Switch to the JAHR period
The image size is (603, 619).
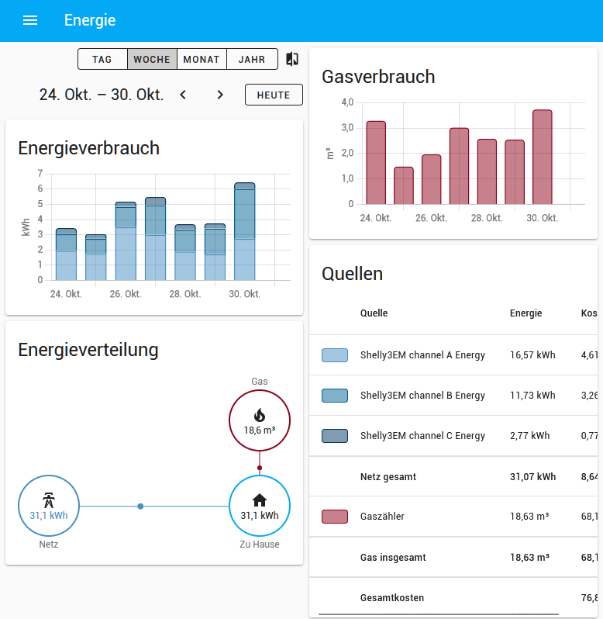(252, 59)
